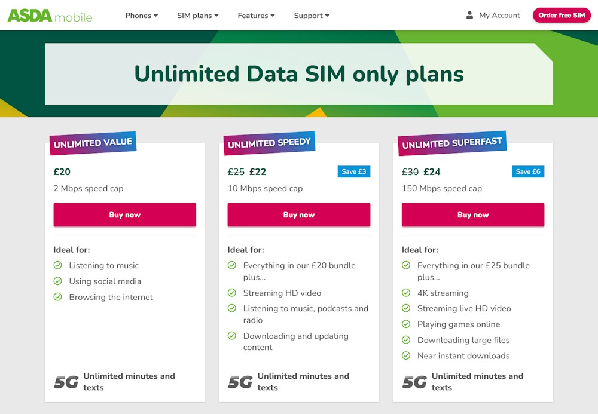Click the checkmark beside Streaming HD video

tap(232, 293)
